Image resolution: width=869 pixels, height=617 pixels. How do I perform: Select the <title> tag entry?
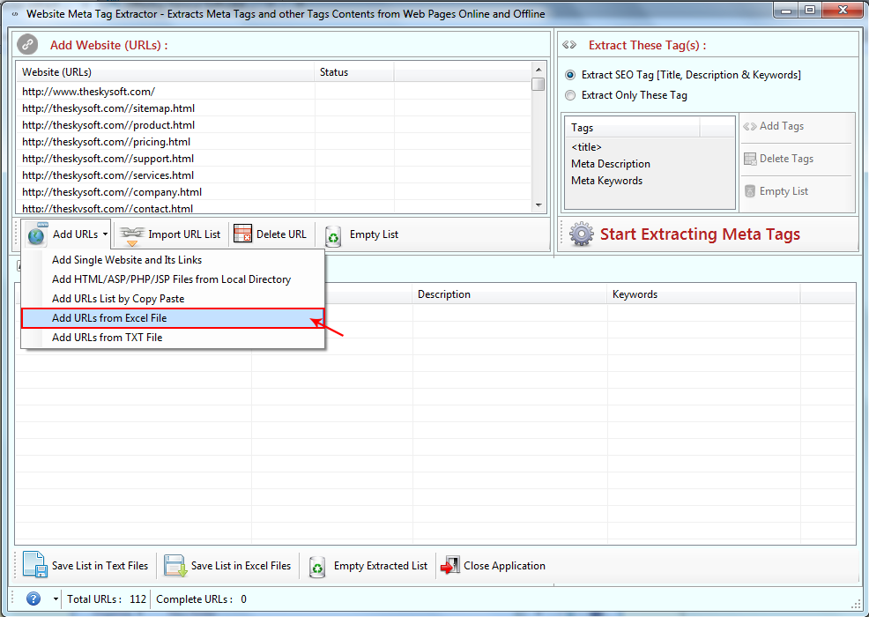[x=586, y=147]
